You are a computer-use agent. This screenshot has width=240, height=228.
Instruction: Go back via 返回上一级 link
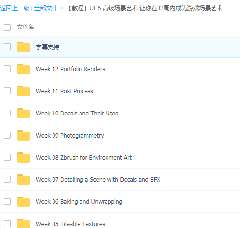tap(15, 8)
